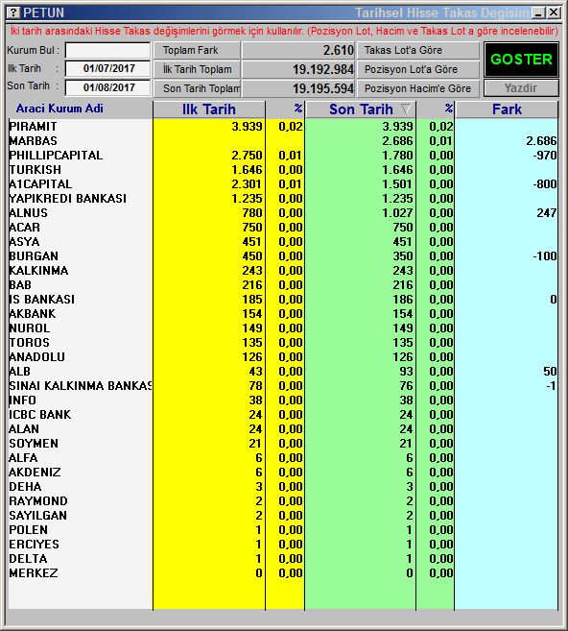Click PHILLIPCAPITAL Fark value -970
Viewport: 568px width, 631px height.
coord(545,156)
